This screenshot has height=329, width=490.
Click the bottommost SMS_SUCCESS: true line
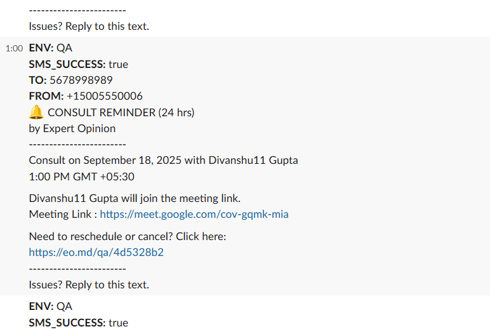pyautogui.click(x=78, y=323)
